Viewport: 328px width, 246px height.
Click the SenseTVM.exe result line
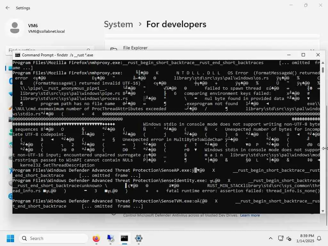166,201
